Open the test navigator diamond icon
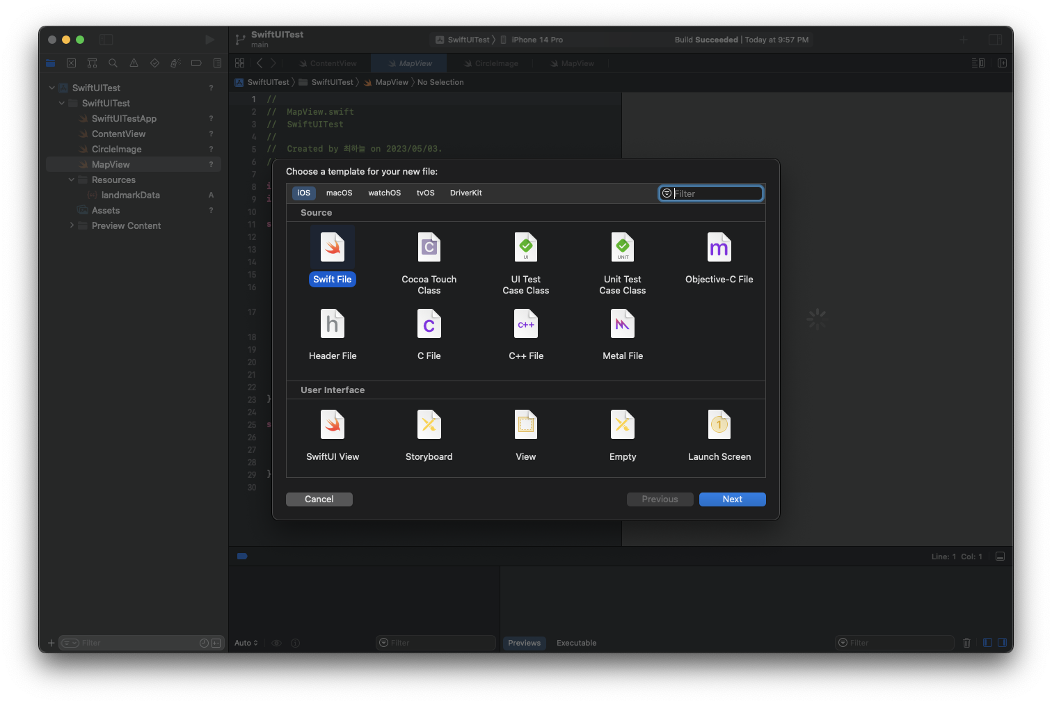Viewport: 1052px width, 704px height. point(154,63)
